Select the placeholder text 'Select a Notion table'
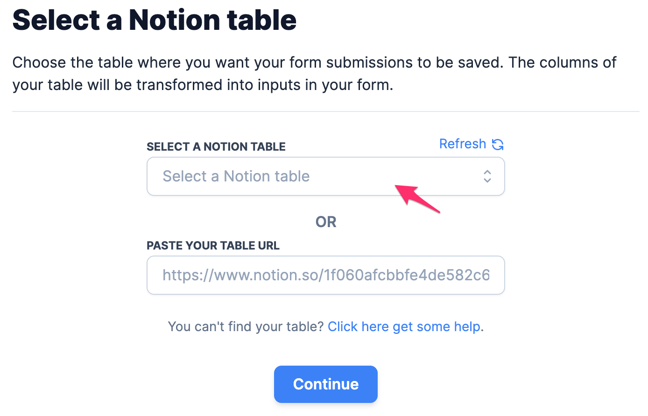 [236, 176]
